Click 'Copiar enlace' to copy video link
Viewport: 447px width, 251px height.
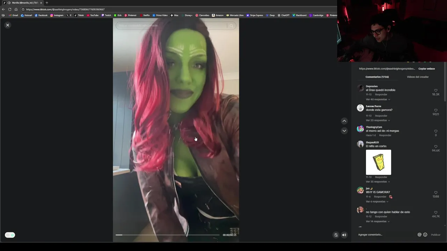[x=426, y=69]
